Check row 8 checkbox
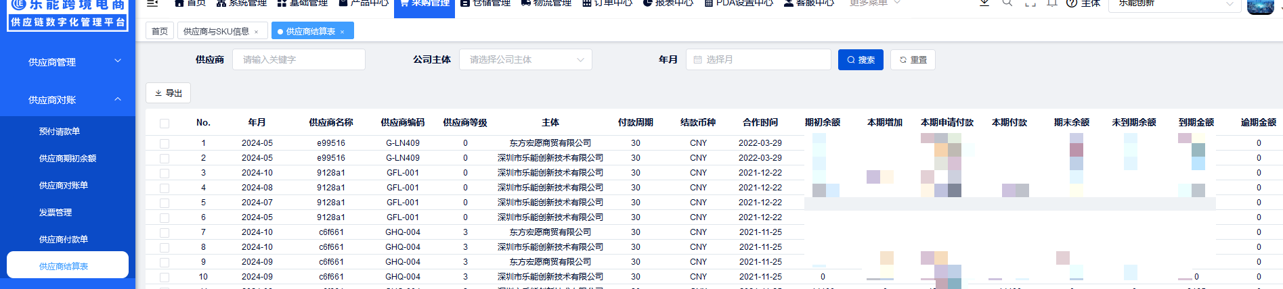The width and height of the screenshot is (1283, 289). [165, 248]
